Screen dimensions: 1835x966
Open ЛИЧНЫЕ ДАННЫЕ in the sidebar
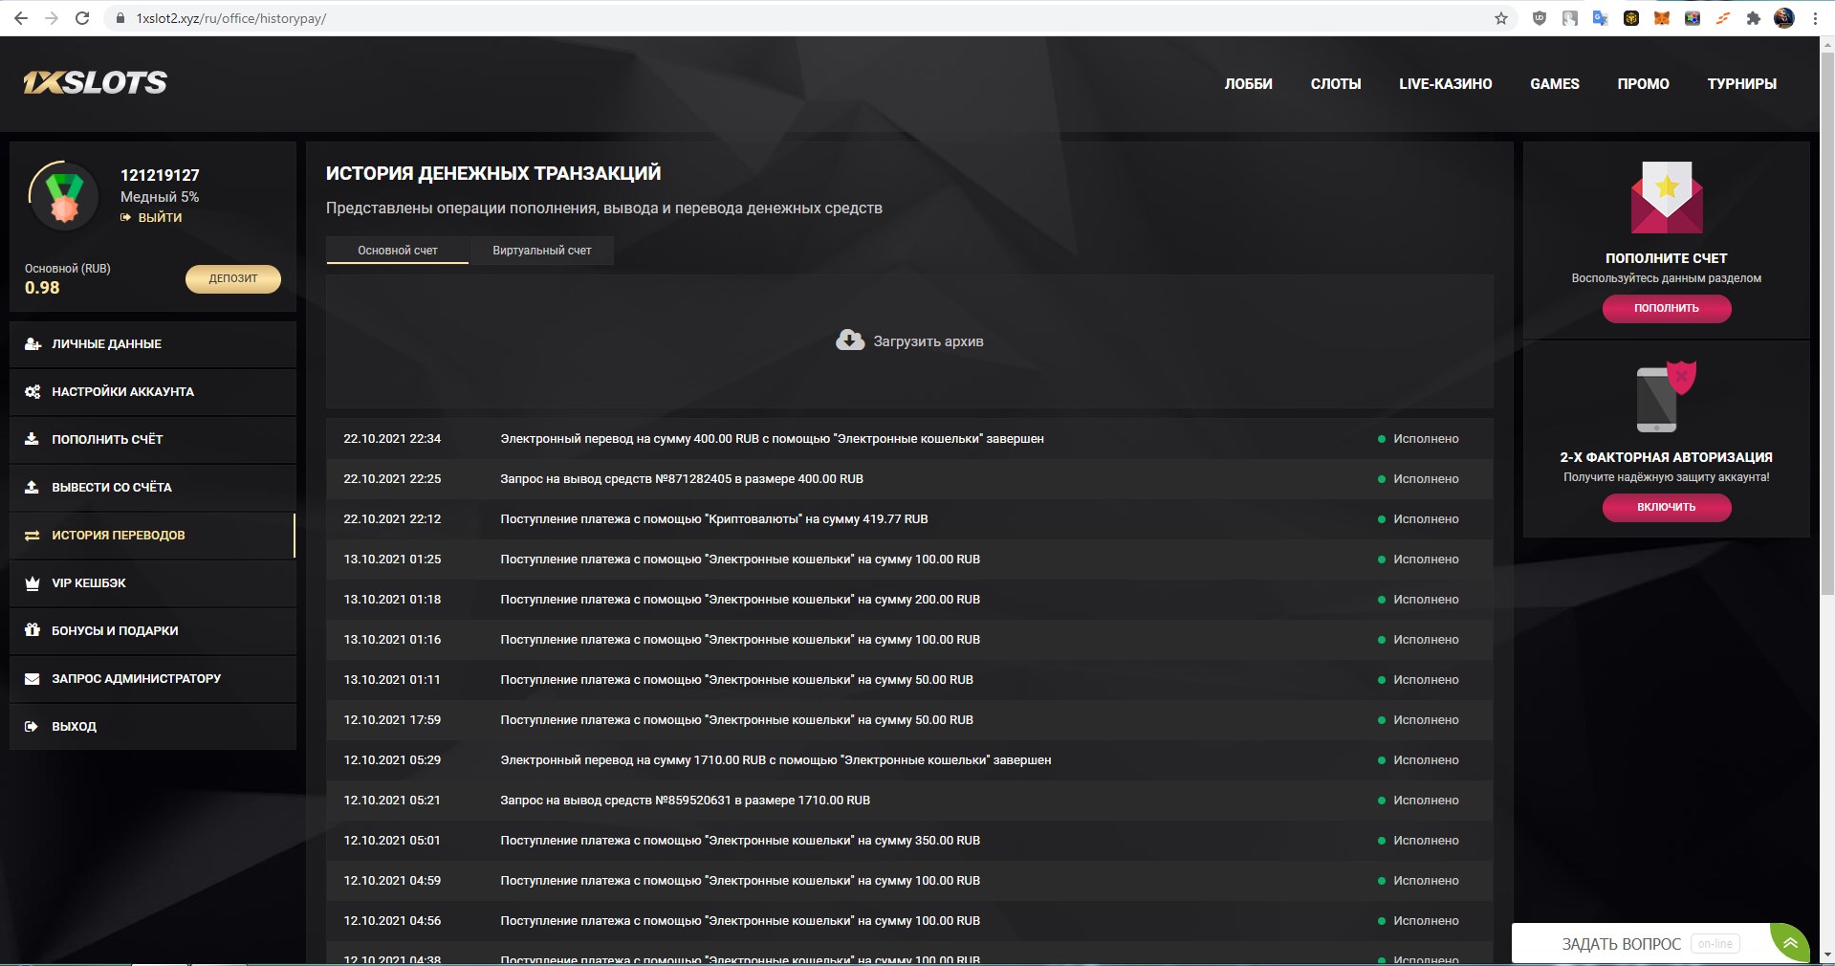click(153, 344)
